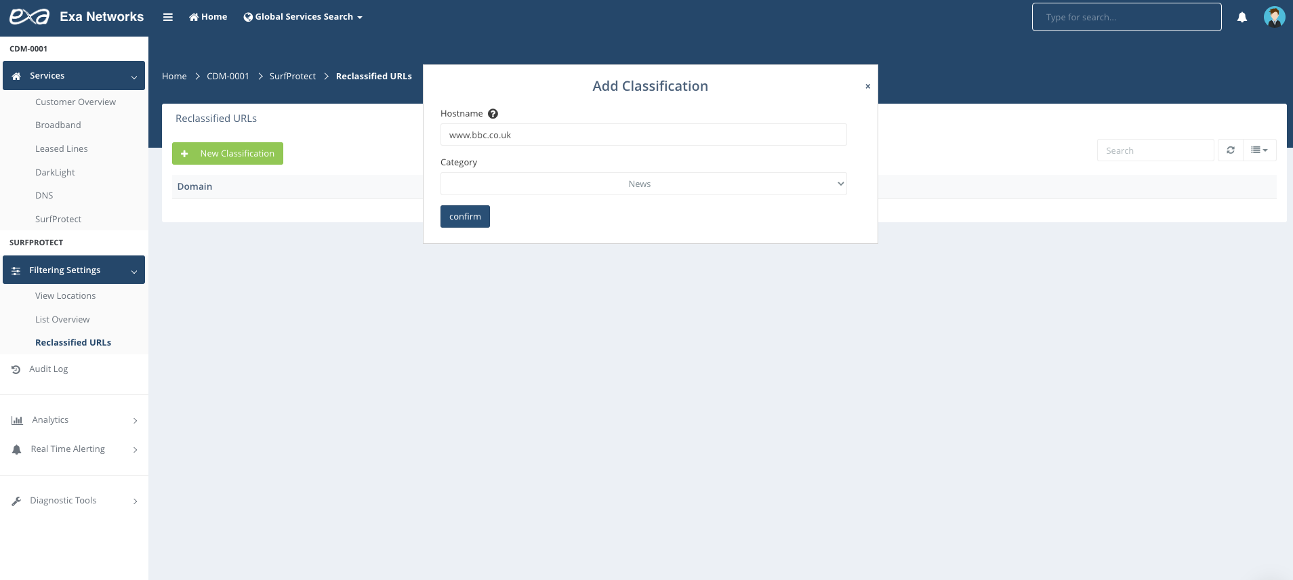Click the Hostname input field
The width and height of the screenshot is (1293, 580).
pos(643,135)
